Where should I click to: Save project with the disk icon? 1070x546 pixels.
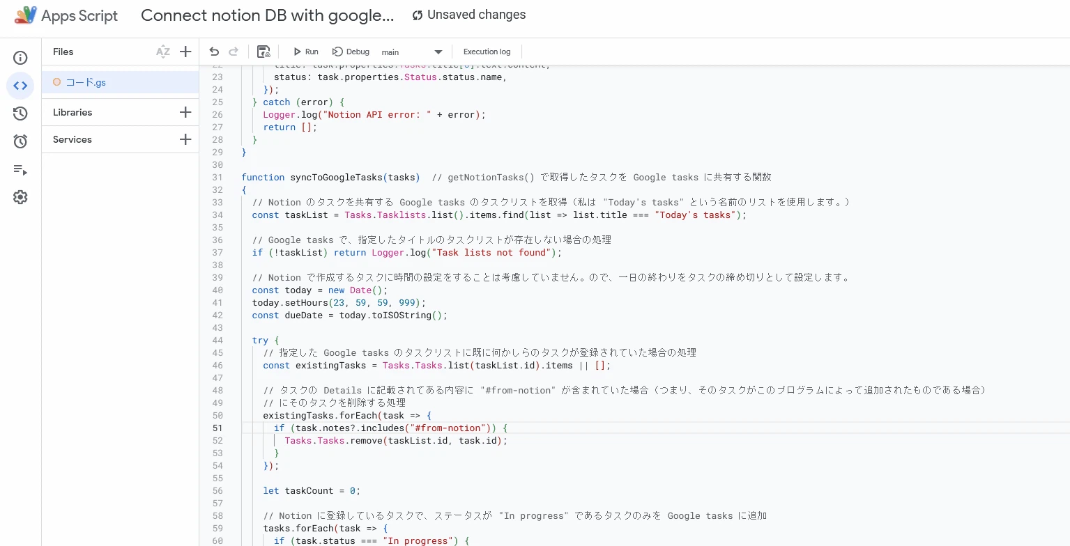(x=263, y=52)
